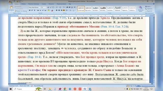Click Windows Start button

pos(11,89)
